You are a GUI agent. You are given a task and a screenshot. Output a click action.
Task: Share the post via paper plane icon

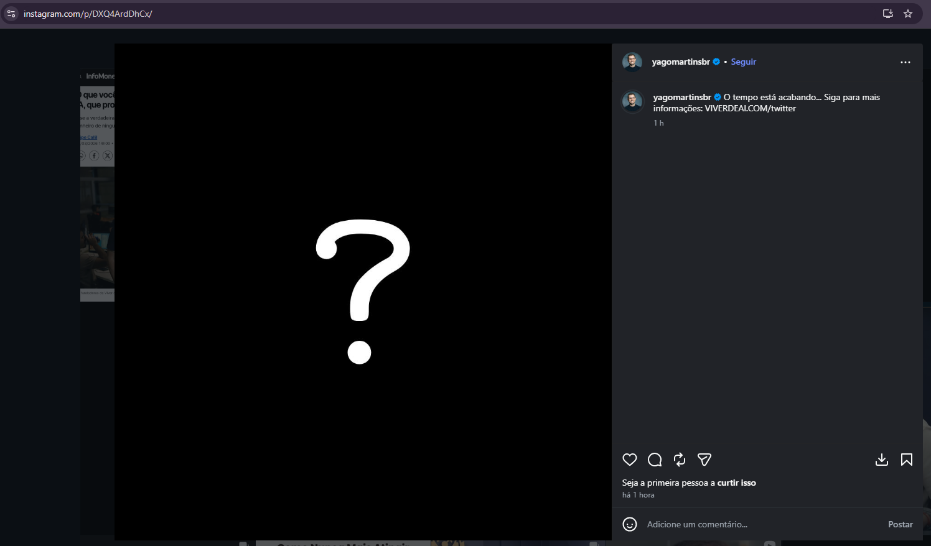coord(704,460)
